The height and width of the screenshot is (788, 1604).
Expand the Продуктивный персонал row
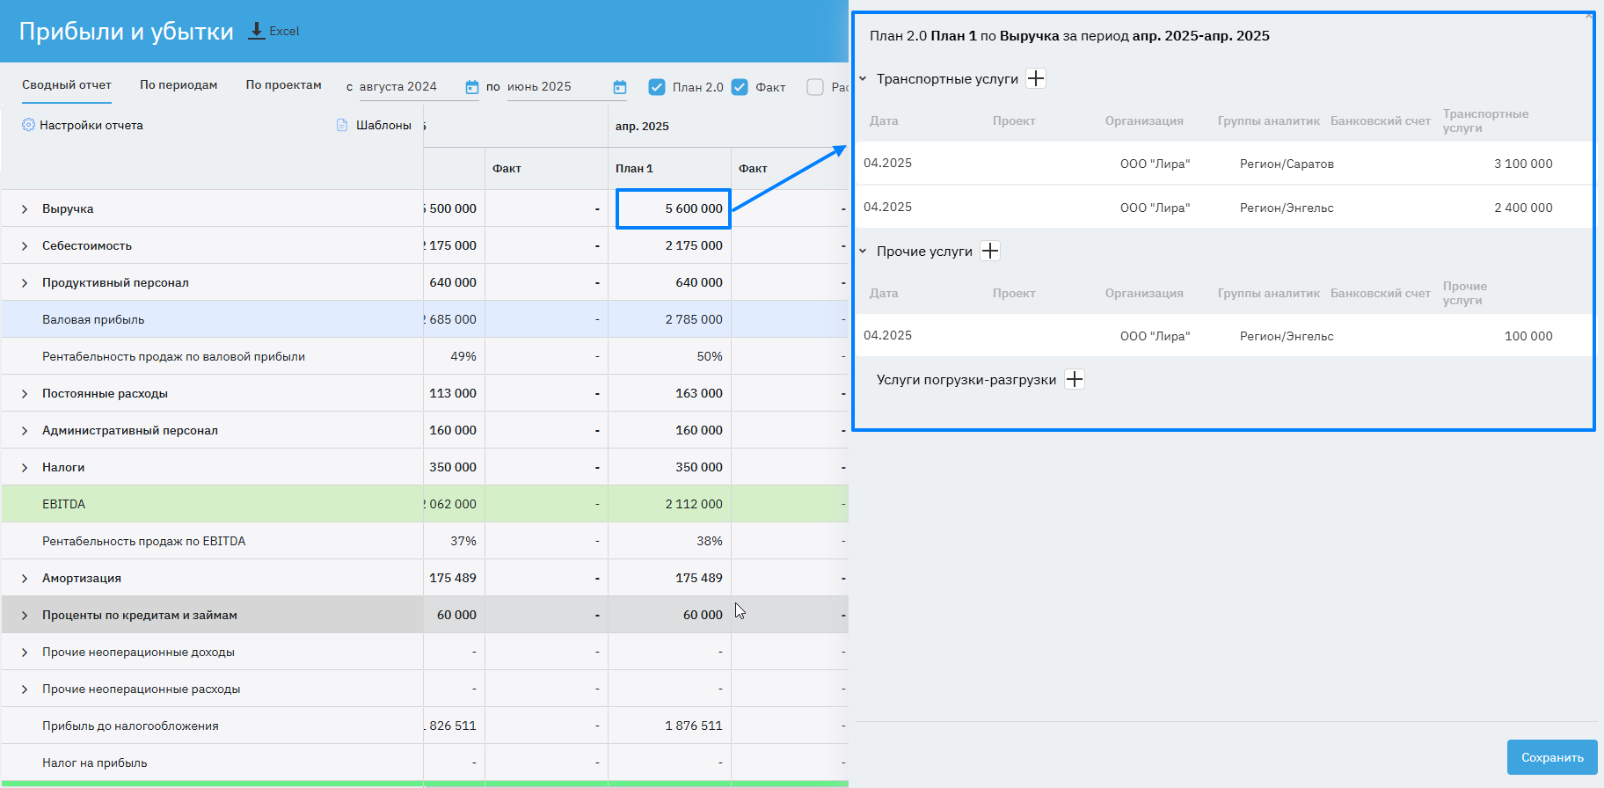coord(25,283)
